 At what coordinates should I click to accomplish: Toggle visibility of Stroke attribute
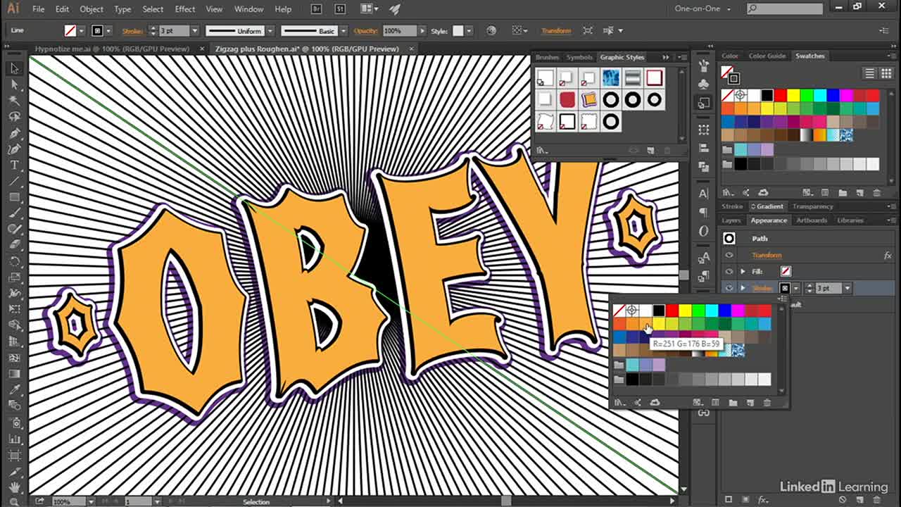click(x=729, y=288)
